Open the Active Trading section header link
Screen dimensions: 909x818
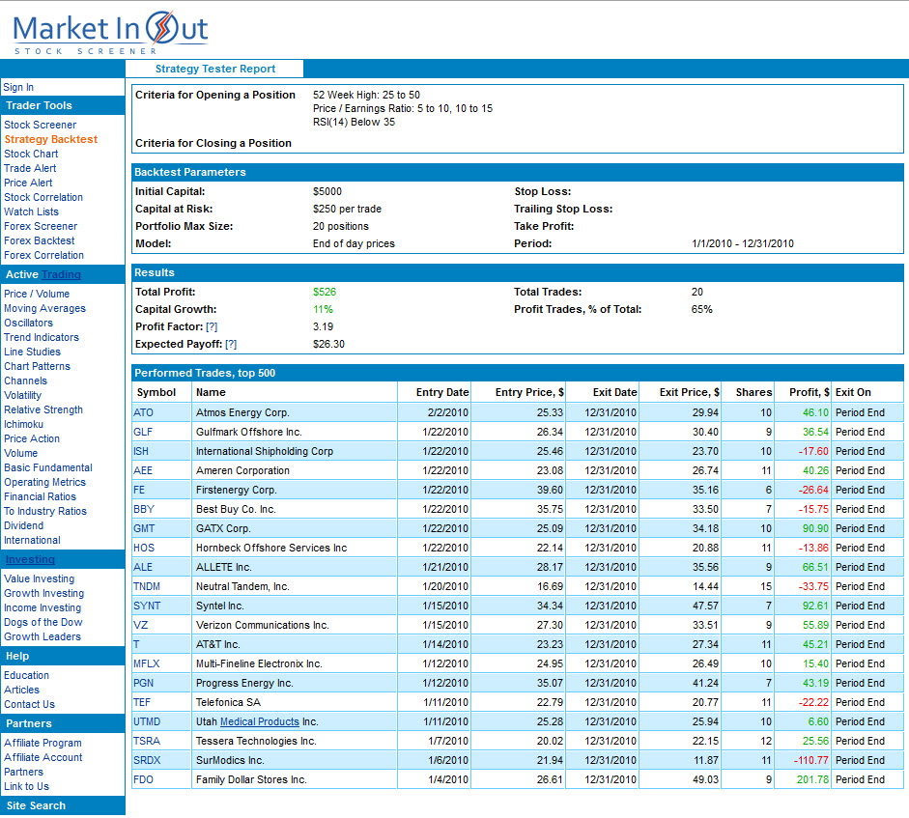click(x=61, y=274)
